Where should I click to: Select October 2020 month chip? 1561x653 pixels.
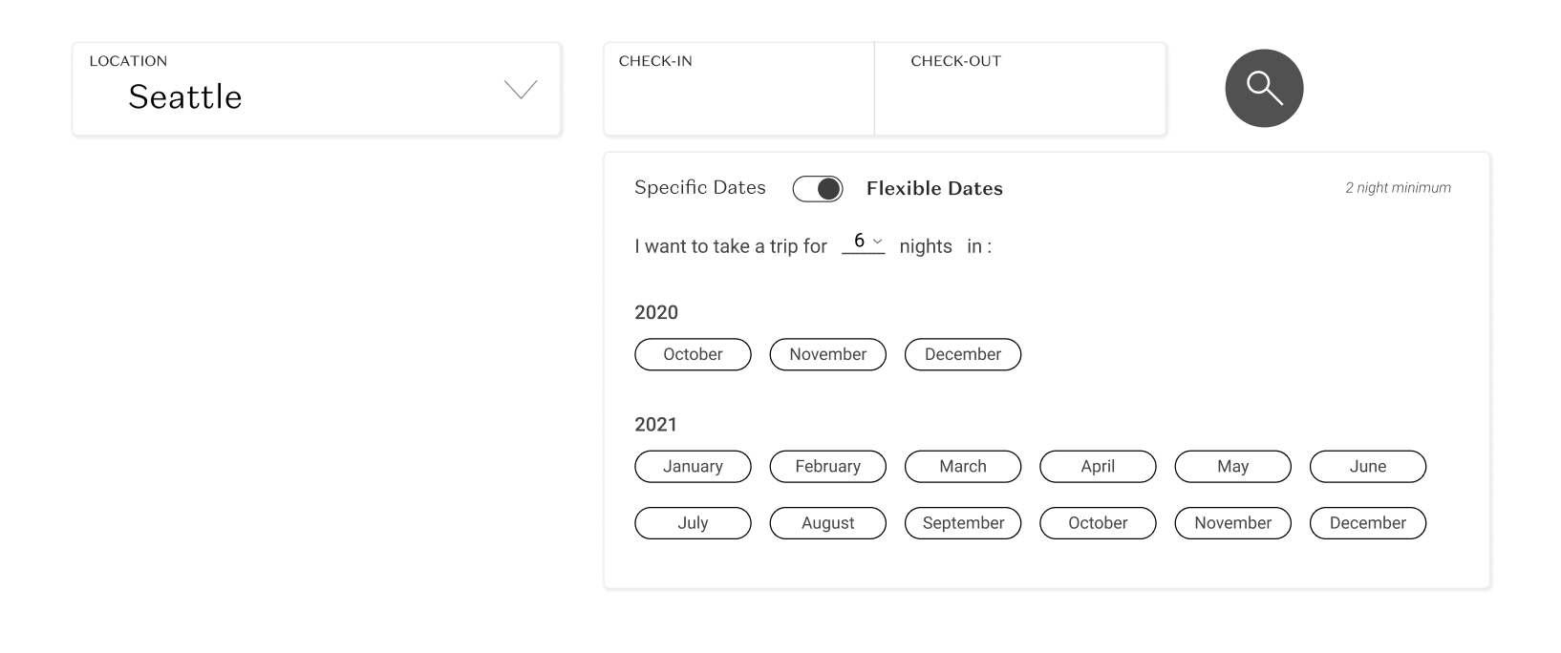(x=693, y=354)
